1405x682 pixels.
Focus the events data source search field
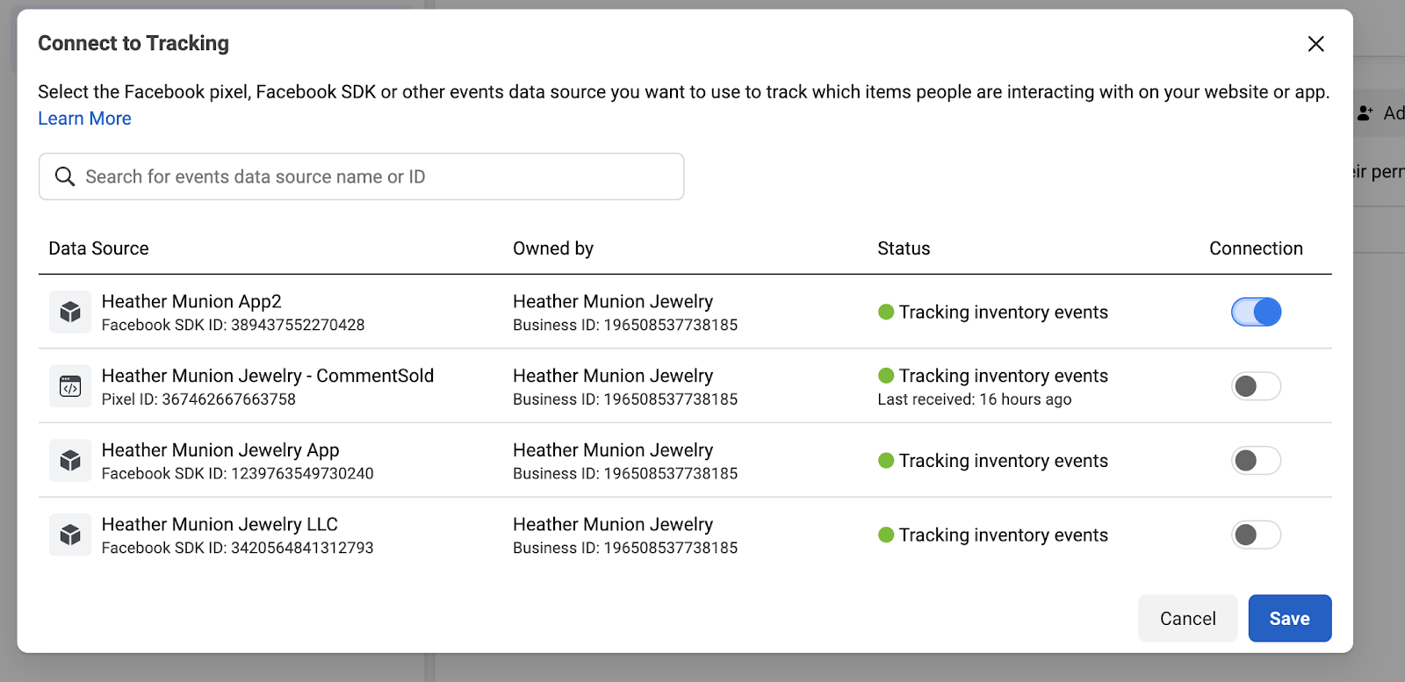[361, 176]
